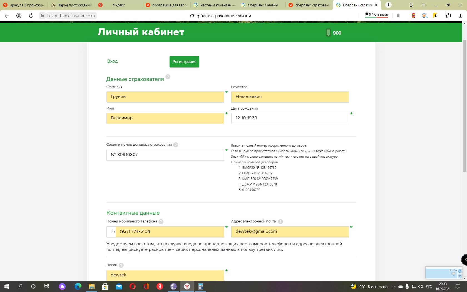This screenshot has height=292, width=467.
Task: Click the Регистрация button
Action: pyautogui.click(x=184, y=62)
